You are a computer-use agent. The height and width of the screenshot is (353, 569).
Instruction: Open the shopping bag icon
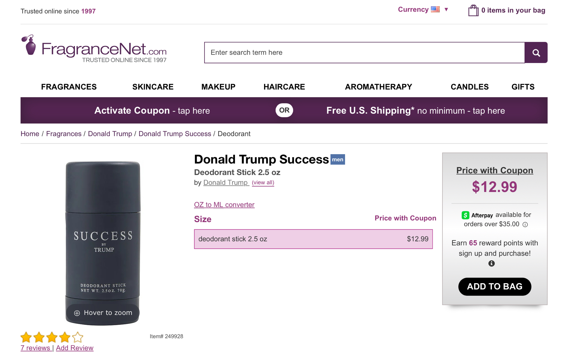(x=473, y=11)
